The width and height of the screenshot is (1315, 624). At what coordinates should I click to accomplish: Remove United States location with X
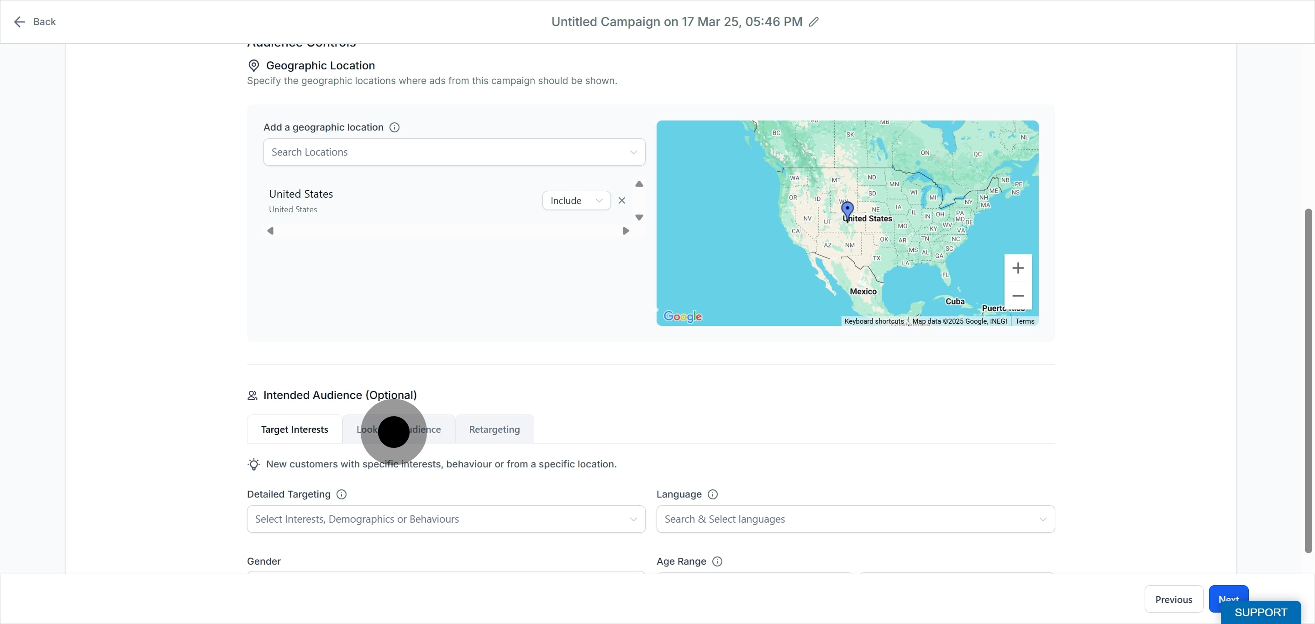622,200
